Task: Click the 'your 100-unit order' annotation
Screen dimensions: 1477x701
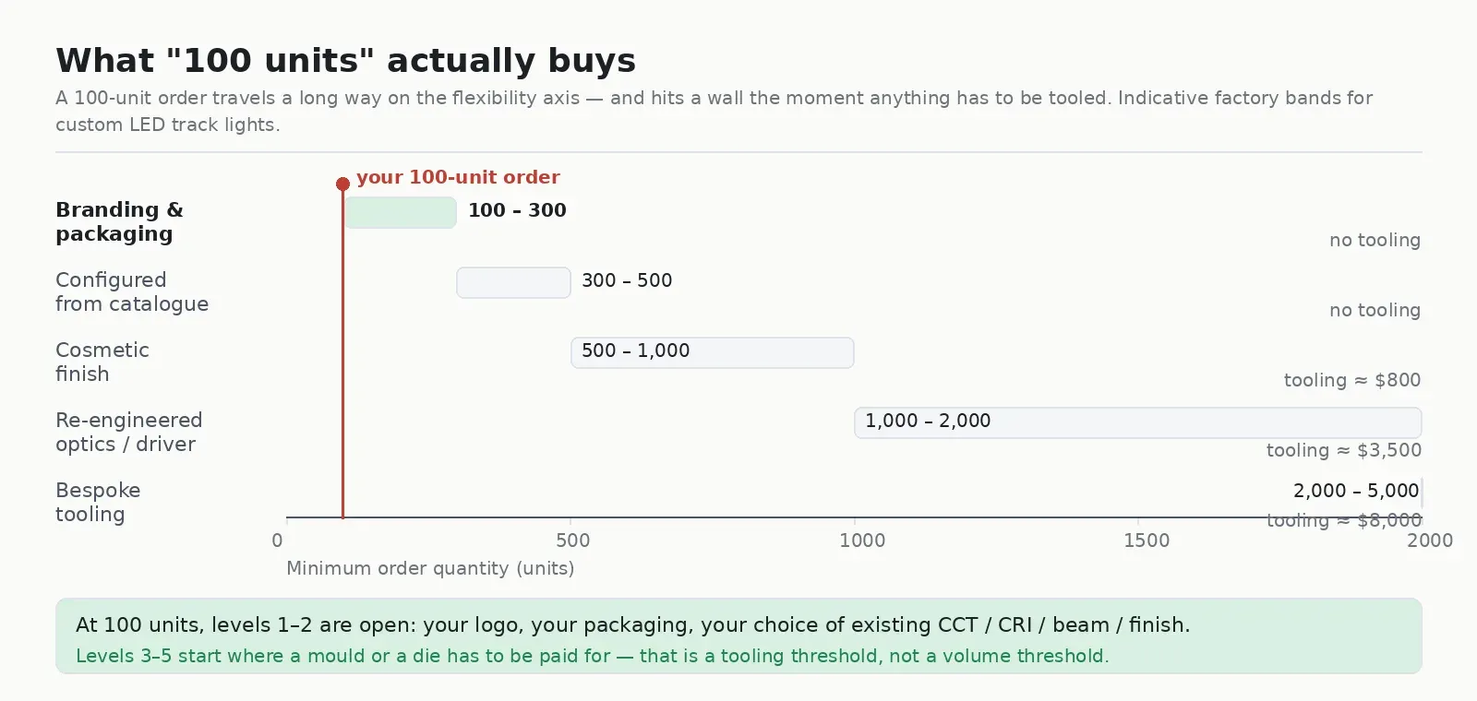Action: coord(458,177)
